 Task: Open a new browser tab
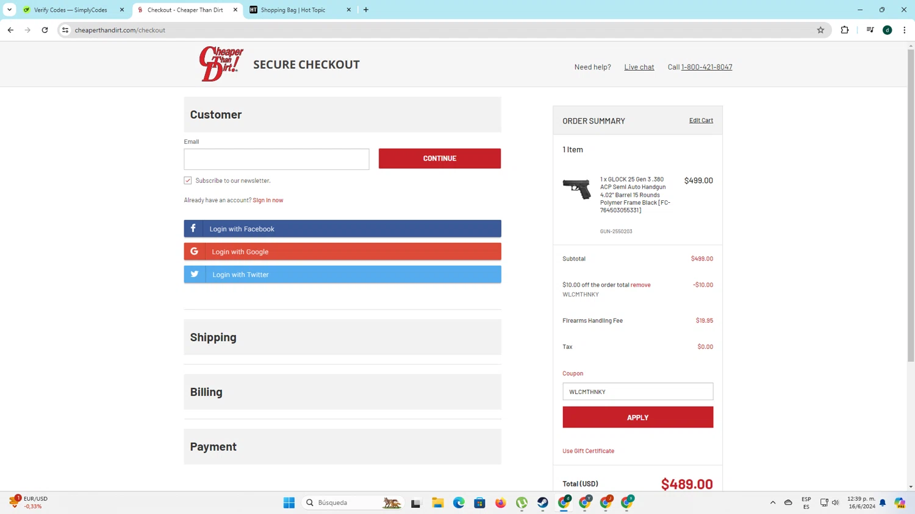pyautogui.click(x=366, y=10)
